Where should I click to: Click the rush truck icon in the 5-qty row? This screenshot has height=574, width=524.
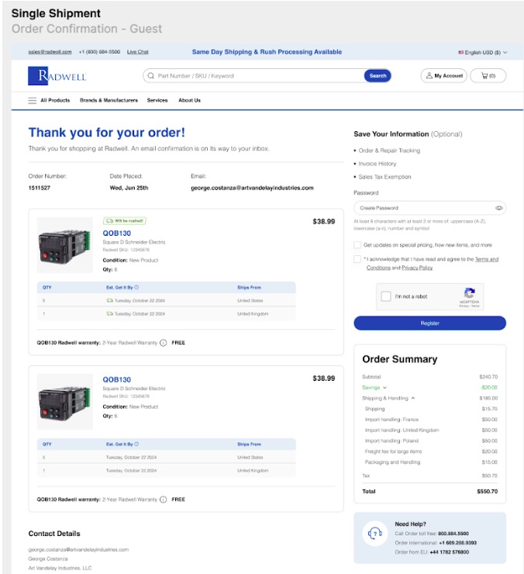pos(109,300)
